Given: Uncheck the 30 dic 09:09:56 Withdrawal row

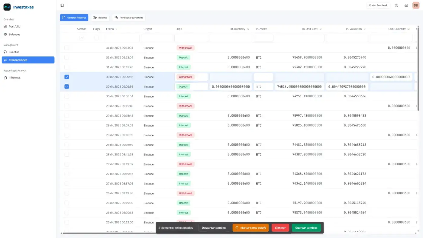Looking at the screenshot, I should (x=67, y=77).
